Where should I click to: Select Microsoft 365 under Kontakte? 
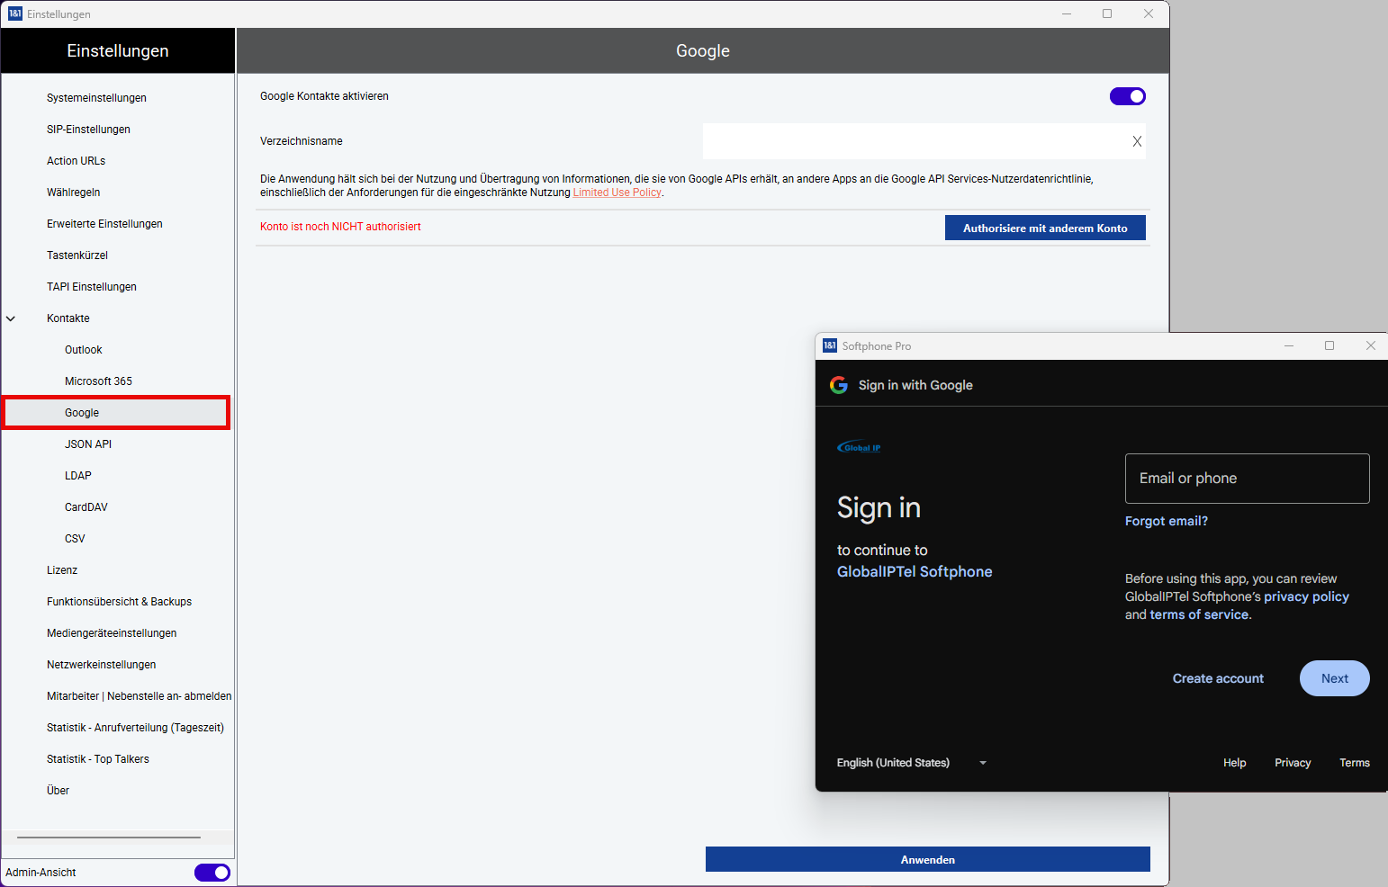tap(98, 381)
